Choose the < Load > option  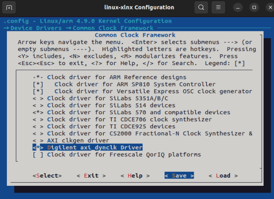point(223,176)
